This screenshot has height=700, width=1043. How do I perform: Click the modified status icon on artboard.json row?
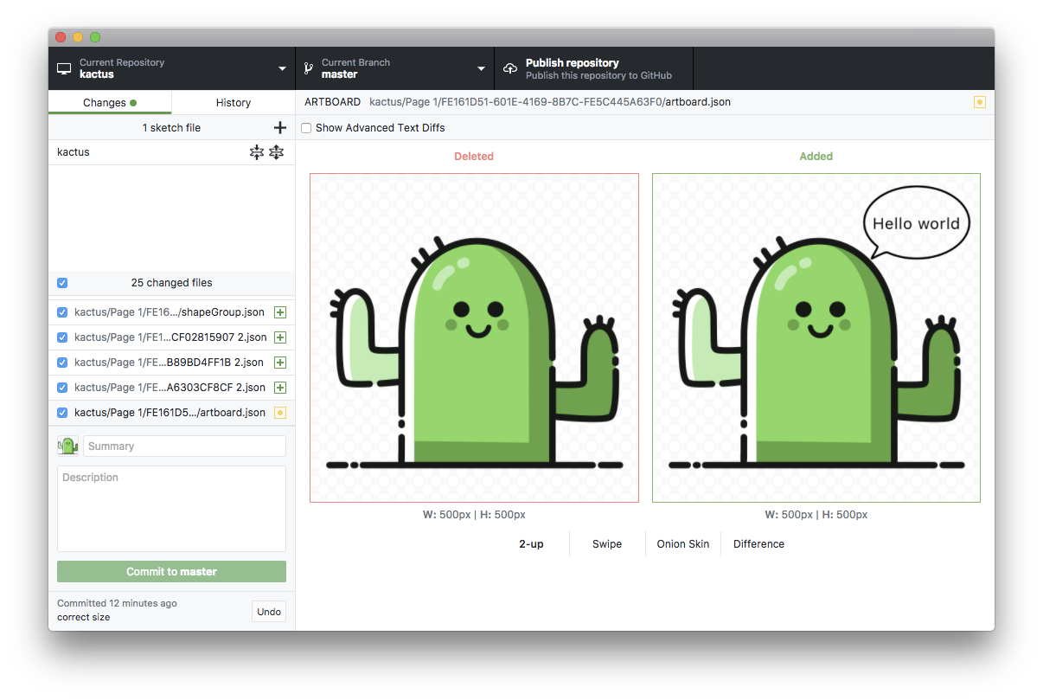click(x=280, y=413)
